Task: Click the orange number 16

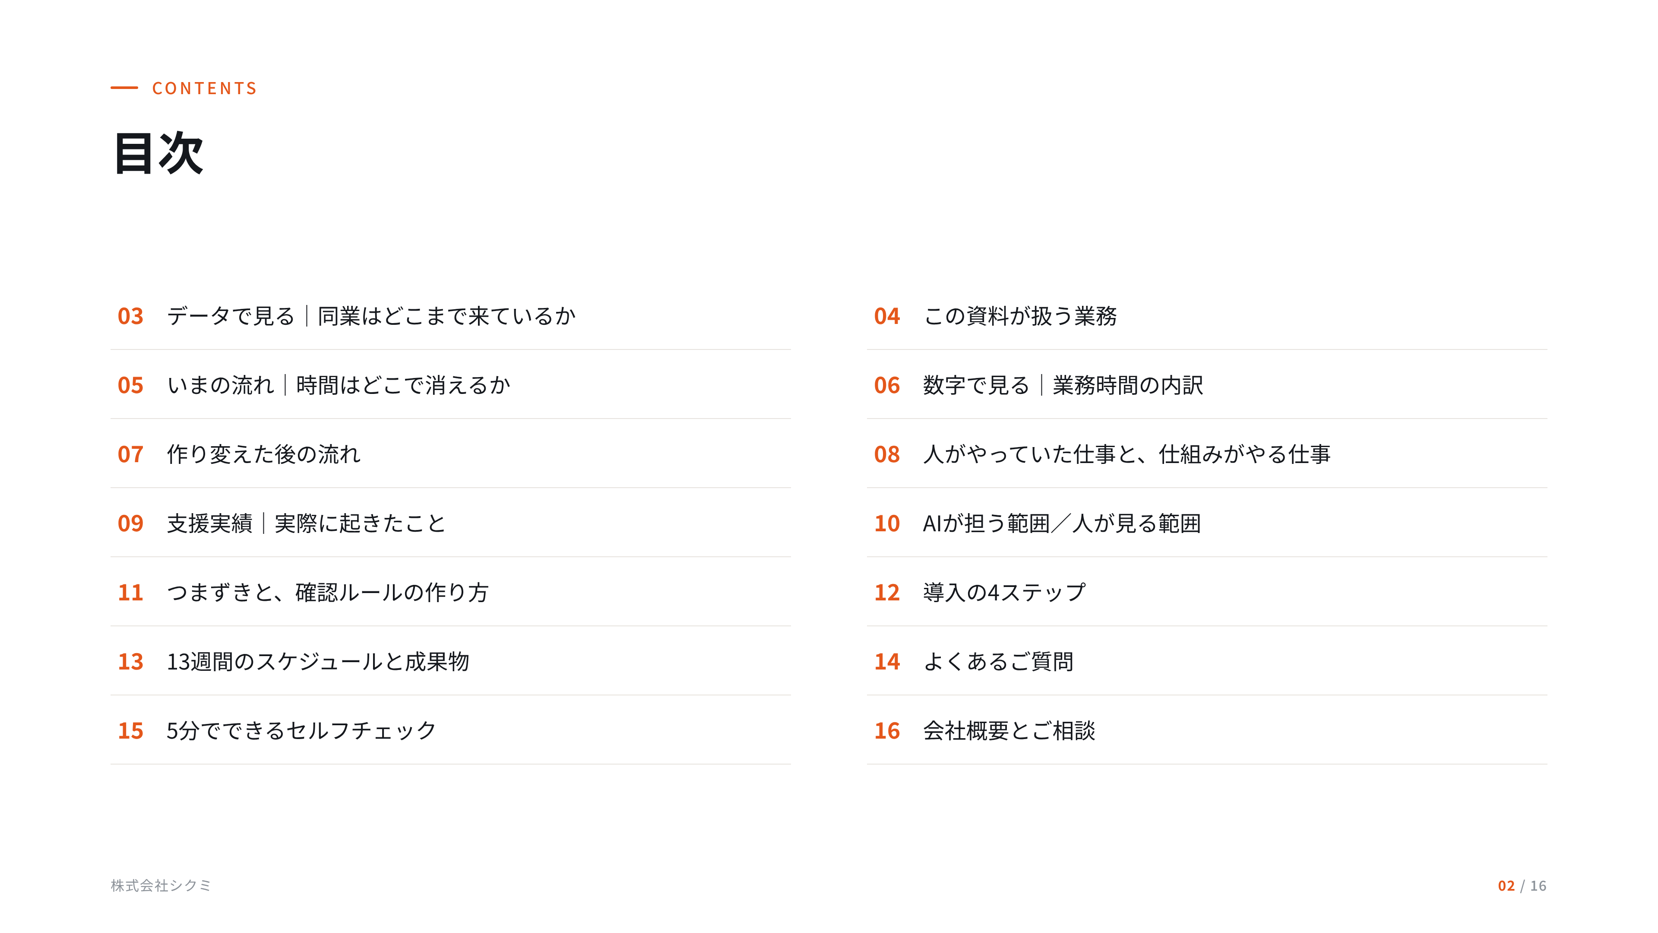Action: 887,731
